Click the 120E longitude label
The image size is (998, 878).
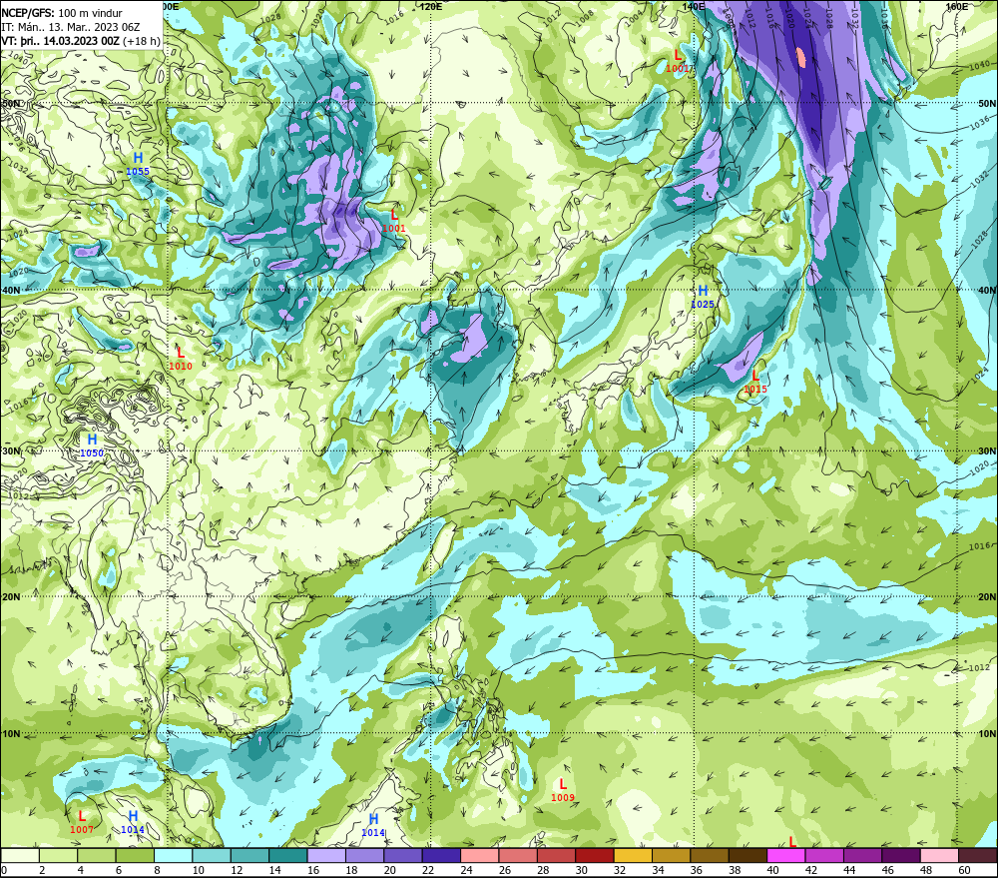click(431, 6)
